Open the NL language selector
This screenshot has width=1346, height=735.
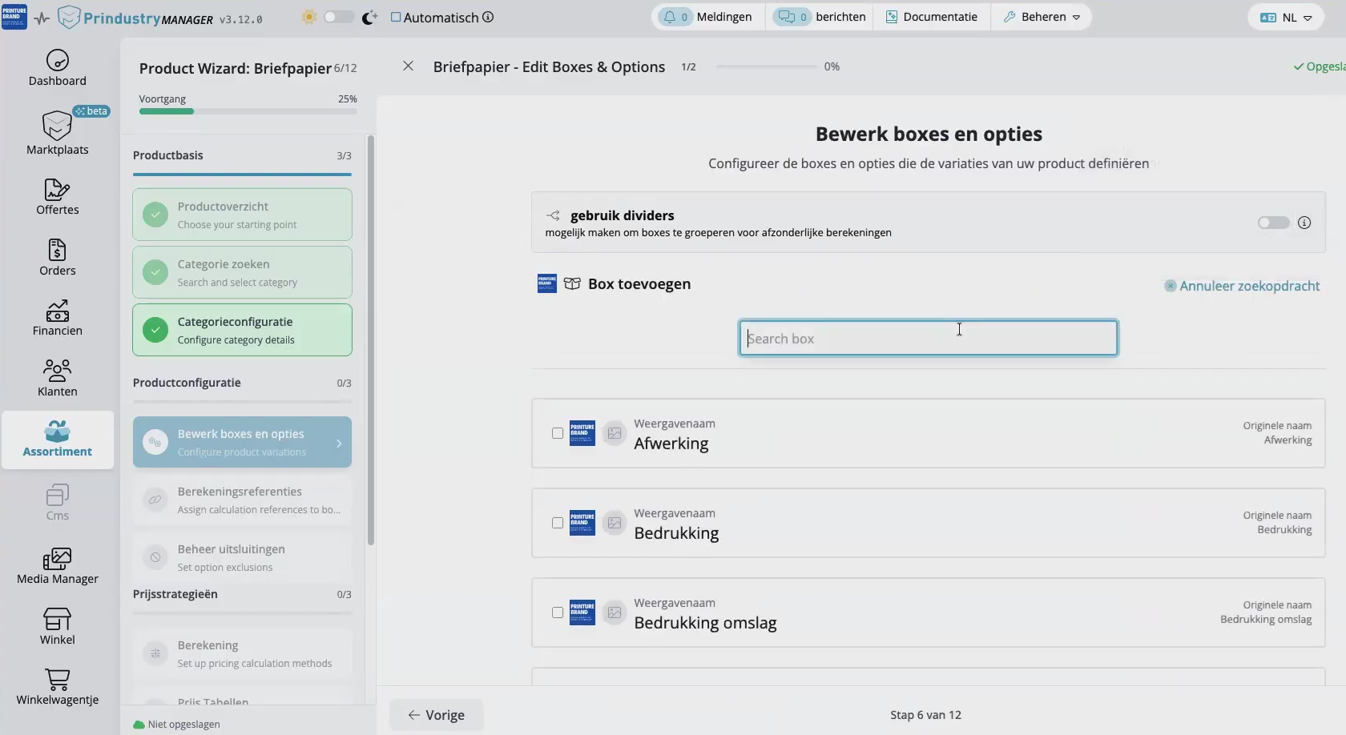(1286, 18)
